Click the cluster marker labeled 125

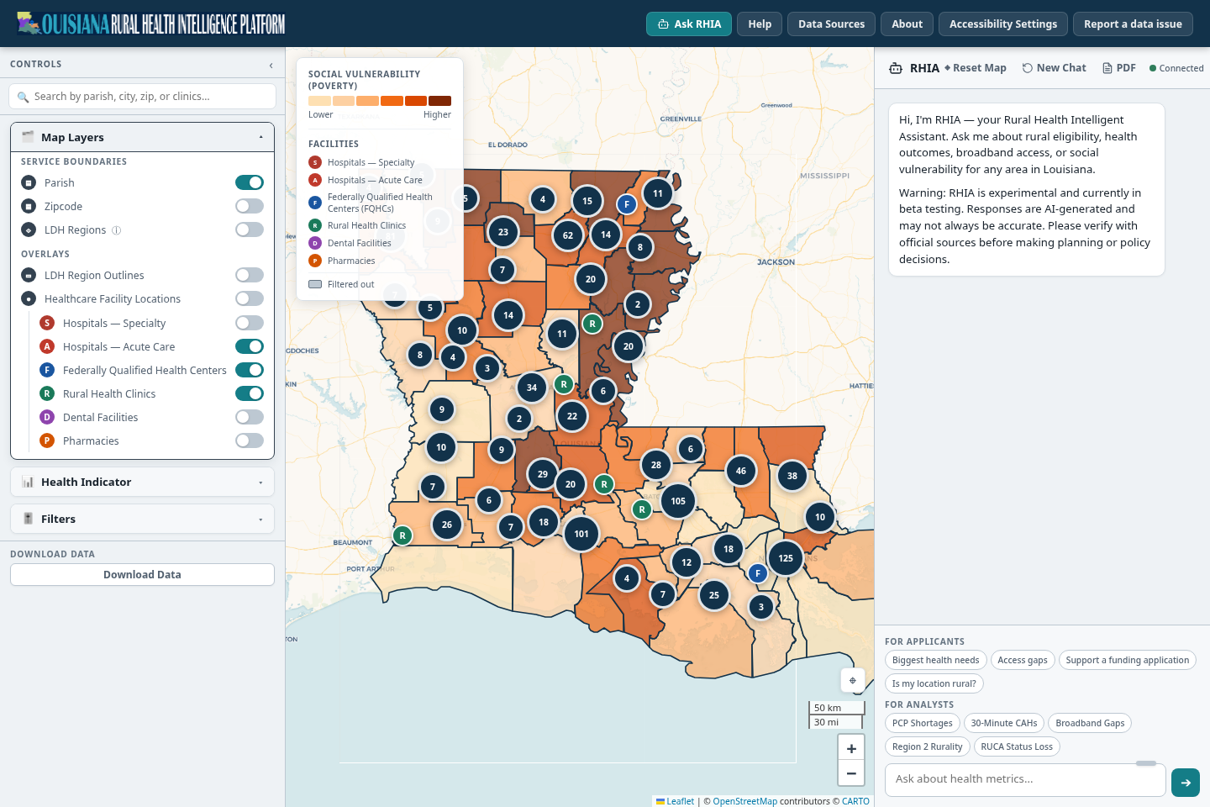pos(786,558)
